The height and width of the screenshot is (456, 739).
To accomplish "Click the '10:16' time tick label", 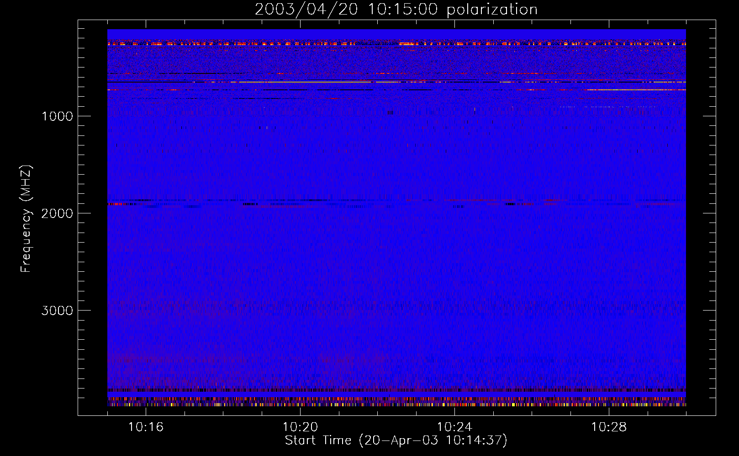I will [x=146, y=427].
